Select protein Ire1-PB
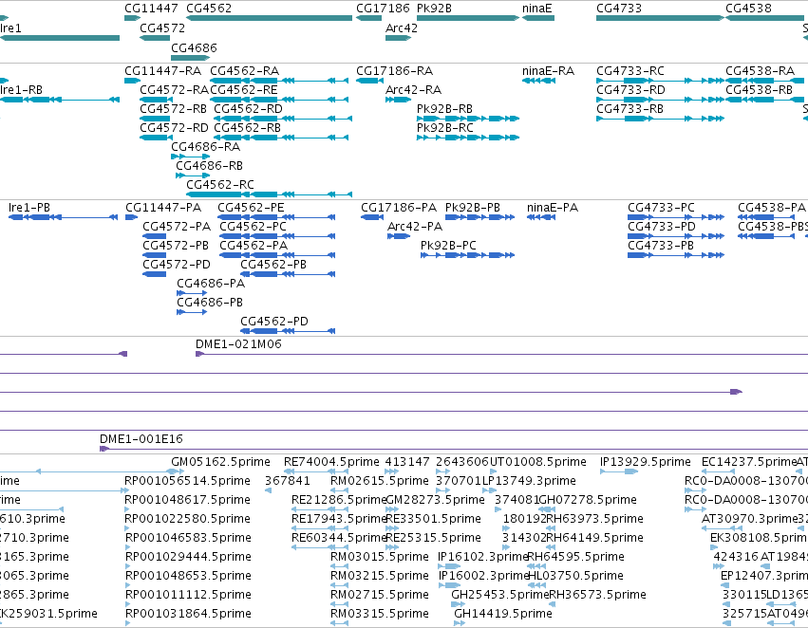This screenshot has width=808, height=628. 29,208
